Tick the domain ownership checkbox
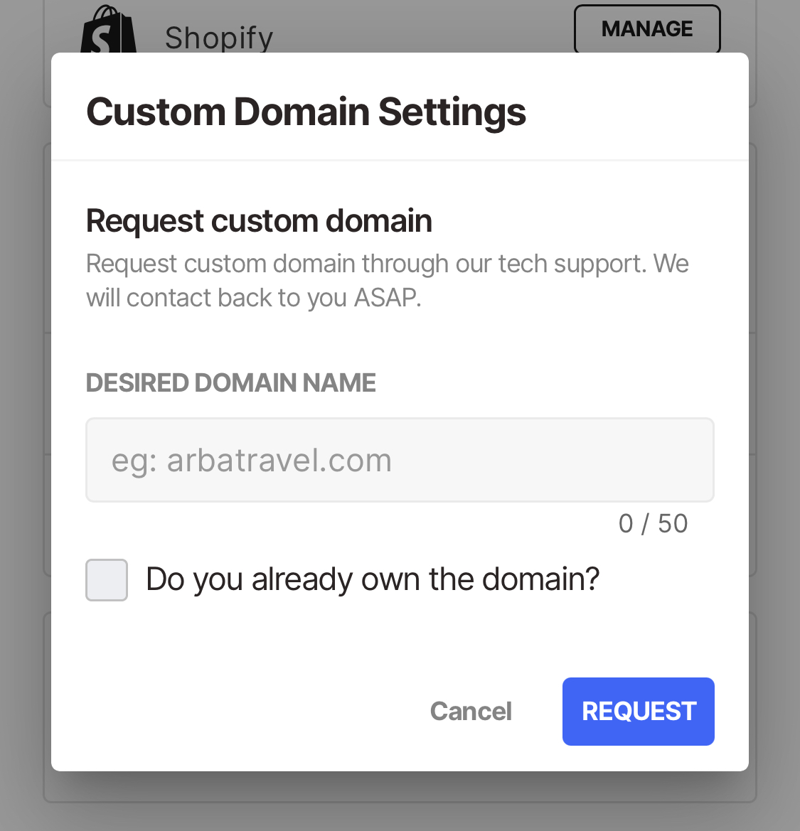The height and width of the screenshot is (831, 800). coord(107,580)
